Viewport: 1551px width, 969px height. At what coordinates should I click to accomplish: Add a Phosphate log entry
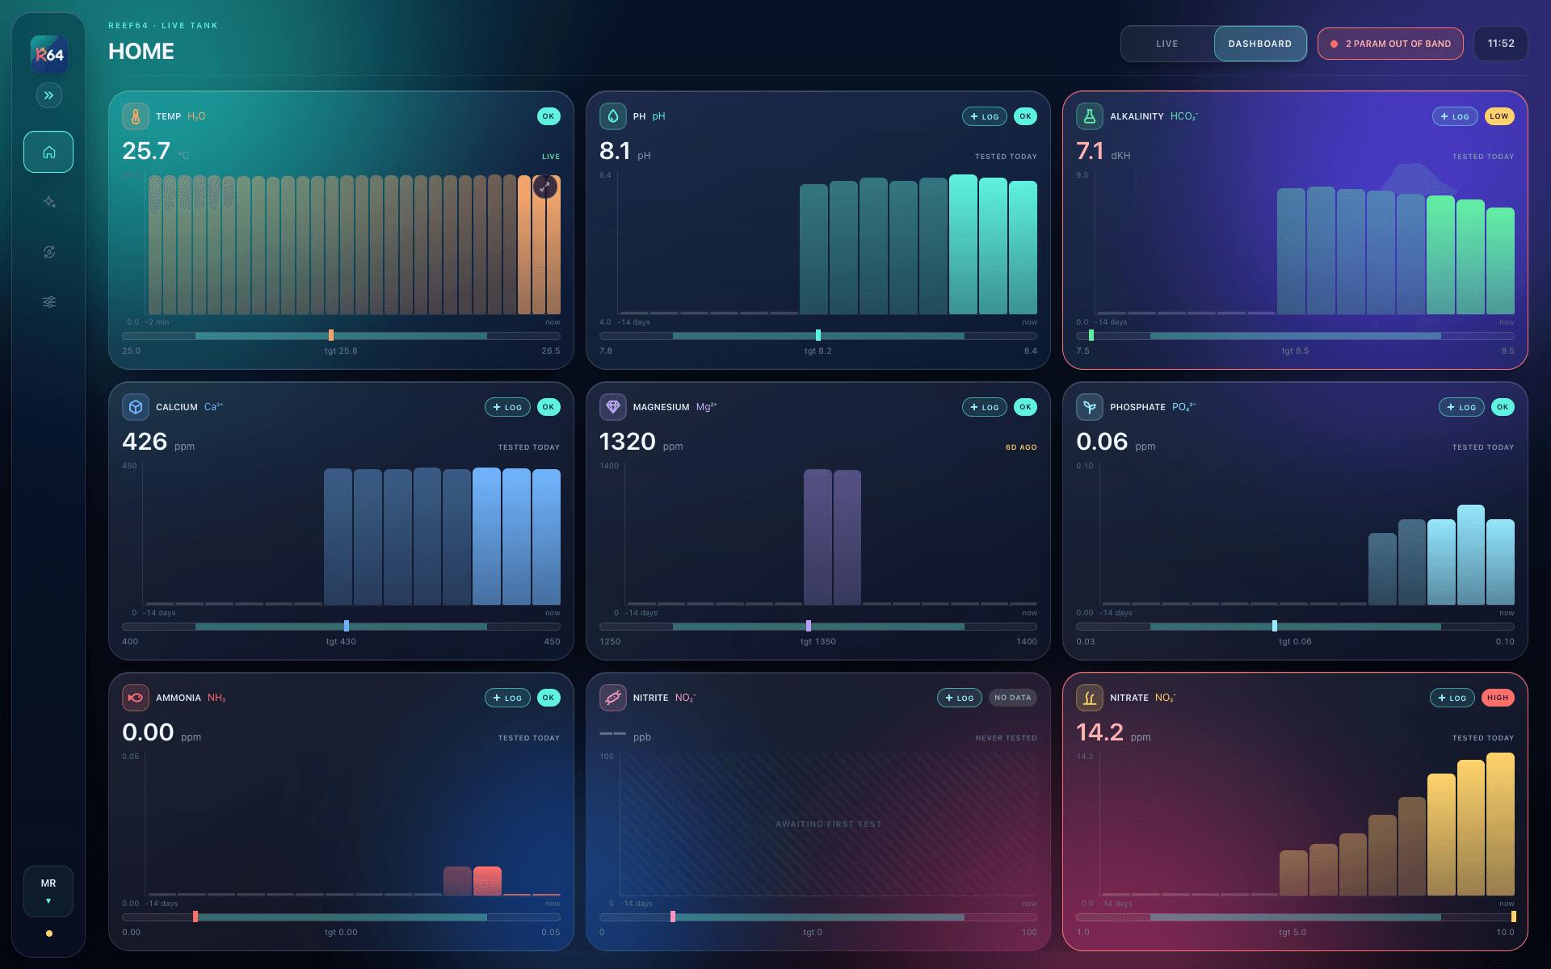1461,407
